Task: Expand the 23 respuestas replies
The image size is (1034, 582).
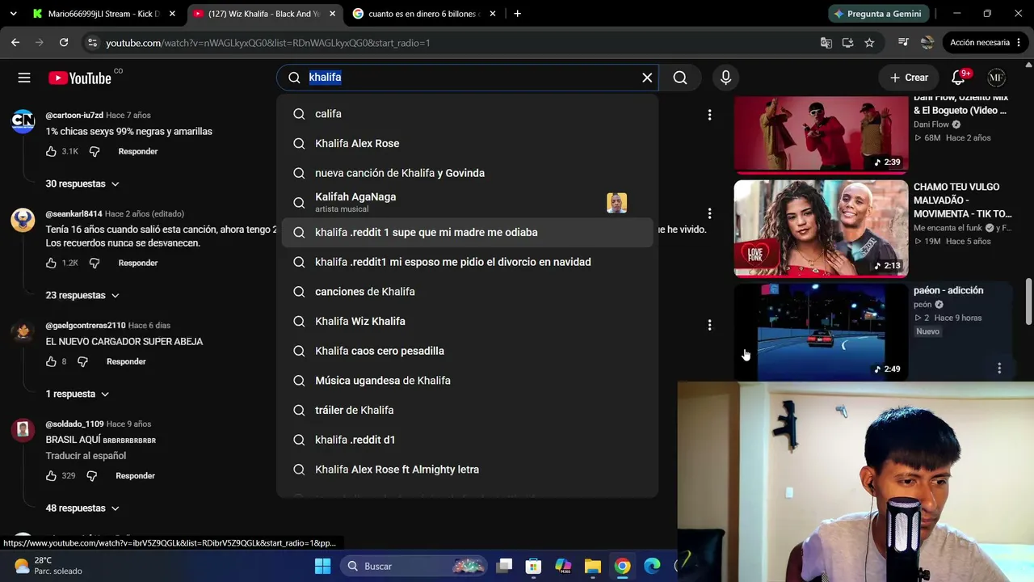Action: pyautogui.click(x=82, y=295)
